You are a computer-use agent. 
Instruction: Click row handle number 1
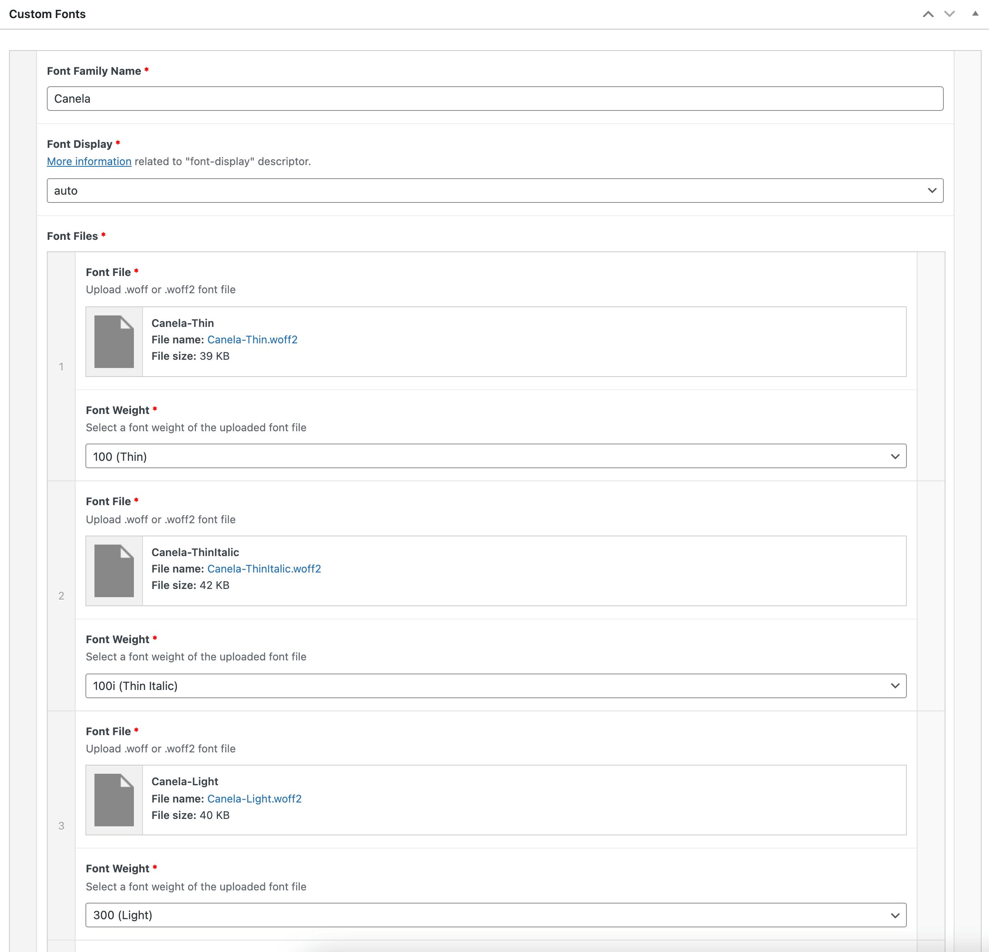click(x=61, y=367)
